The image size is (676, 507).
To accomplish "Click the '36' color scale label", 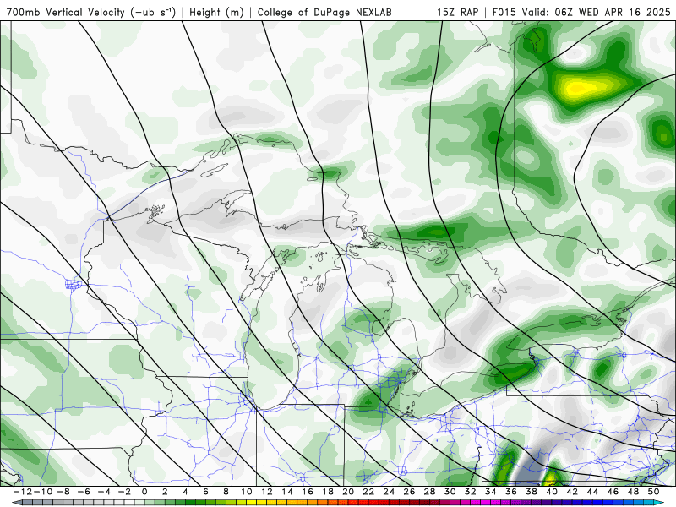I will click(511, 492).
